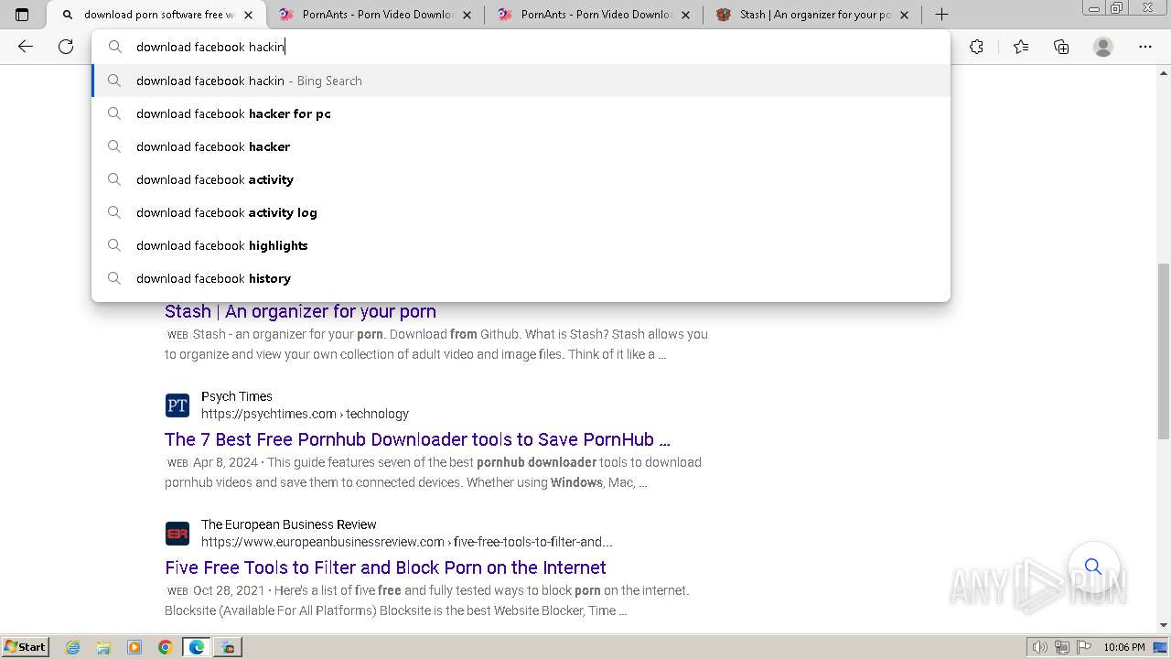Open the media player taskbar icon
This screenshot has width=1171, height=659.
click(x=134, y=647)
